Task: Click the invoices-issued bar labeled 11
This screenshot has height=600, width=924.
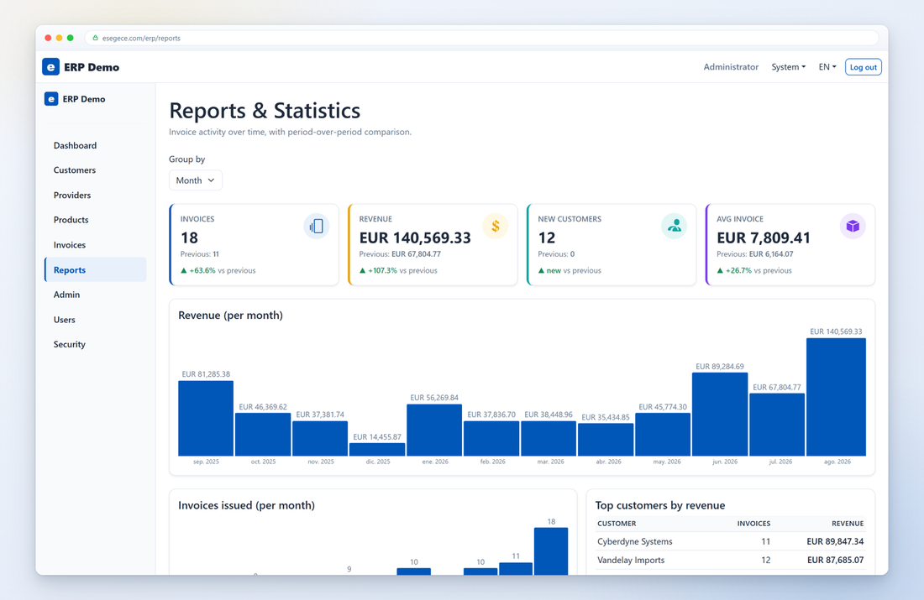Action: coord(516,569)
